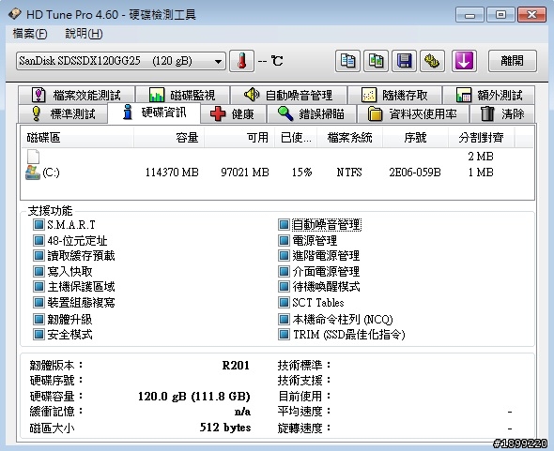The height and width of the screenshot is (451, 554).
Task: Click the 2 MB alignment cell
Action: (481, 156)
